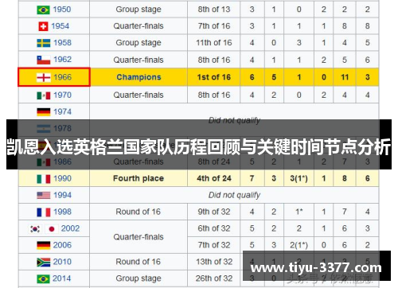Open the 2010 World Cup link
Screen dimensions: 398x288
[x=62, y=262]
